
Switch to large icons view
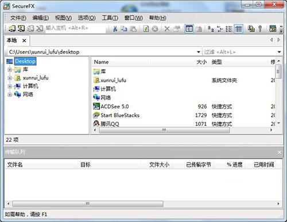click(x=211, y=29)
